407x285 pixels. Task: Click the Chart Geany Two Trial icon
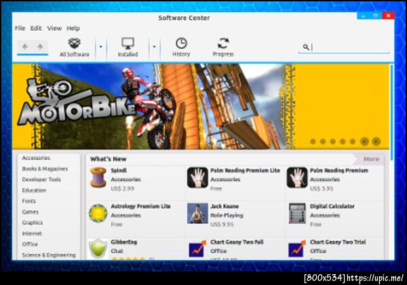coord(297,248)
